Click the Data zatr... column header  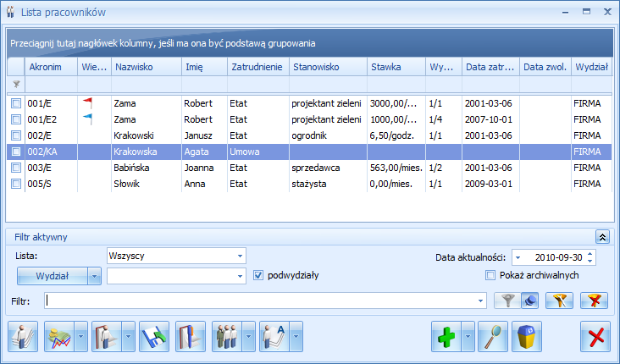pos(490,67)
